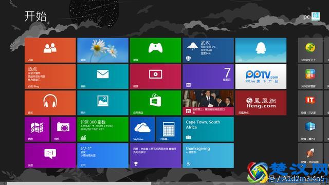Viewport: 329px width, 185px height.
Task: Open the 沪深 300 指数 finance tile
Action: tap(103, 129)
